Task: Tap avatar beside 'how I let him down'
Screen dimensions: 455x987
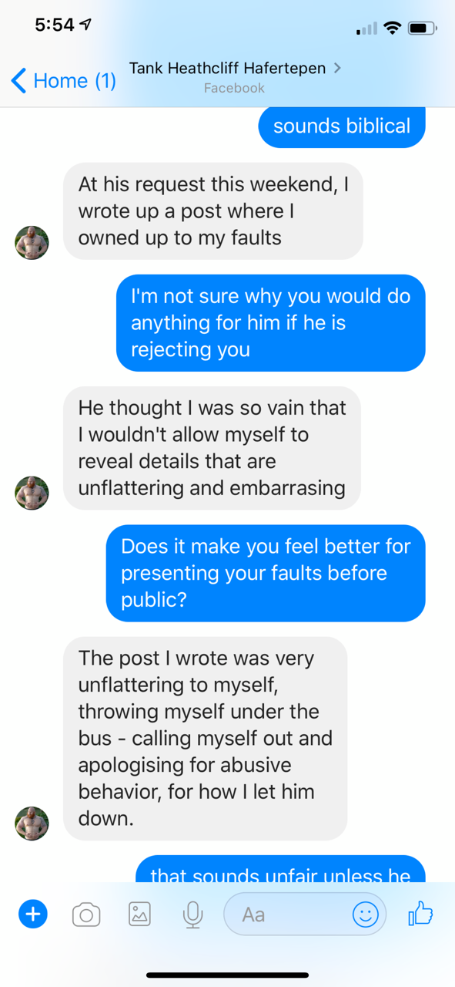Action: point(32,824)
